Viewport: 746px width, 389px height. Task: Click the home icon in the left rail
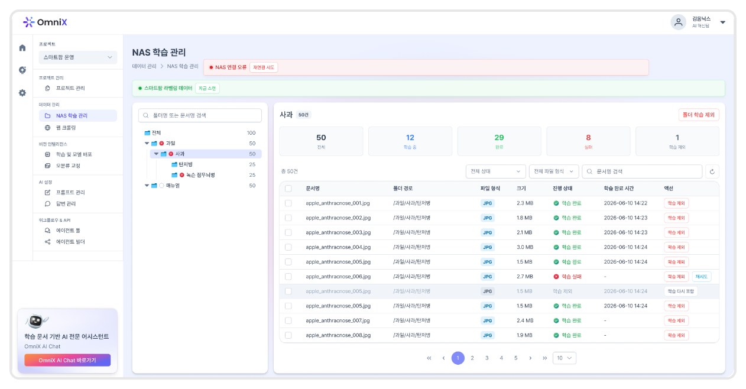22,48
